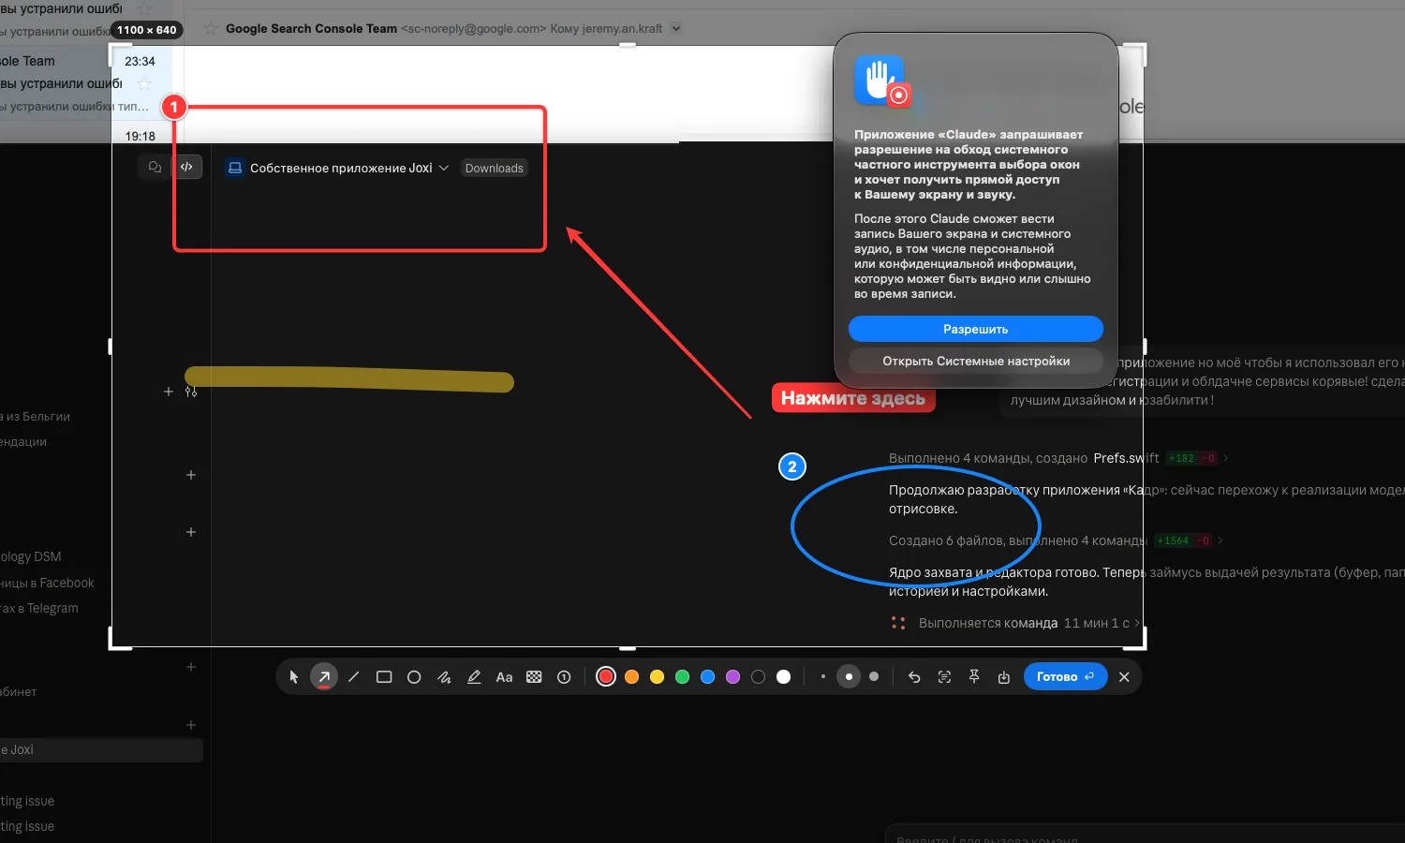This screenshot has width=1405, height=843.
Task: Show recipient details arrow in Gmail header
Action: (x=676, y=29)
